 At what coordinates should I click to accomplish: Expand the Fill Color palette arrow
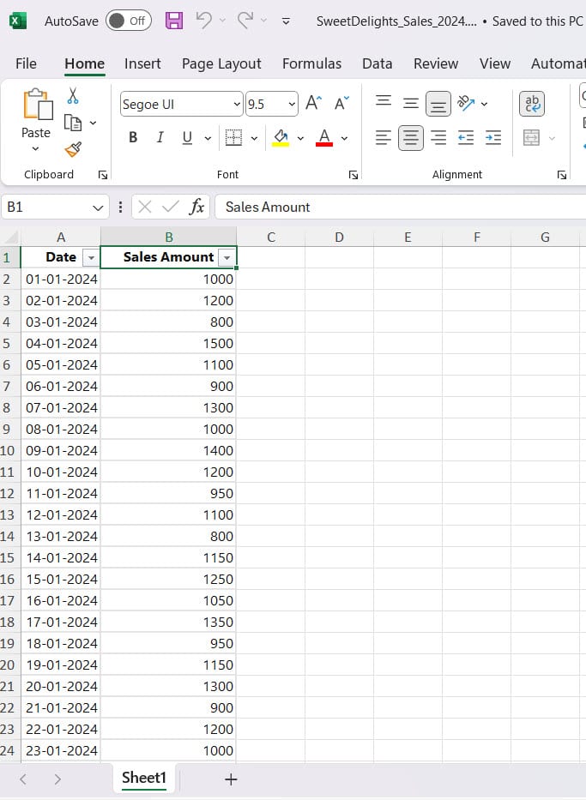click(300, 138)
